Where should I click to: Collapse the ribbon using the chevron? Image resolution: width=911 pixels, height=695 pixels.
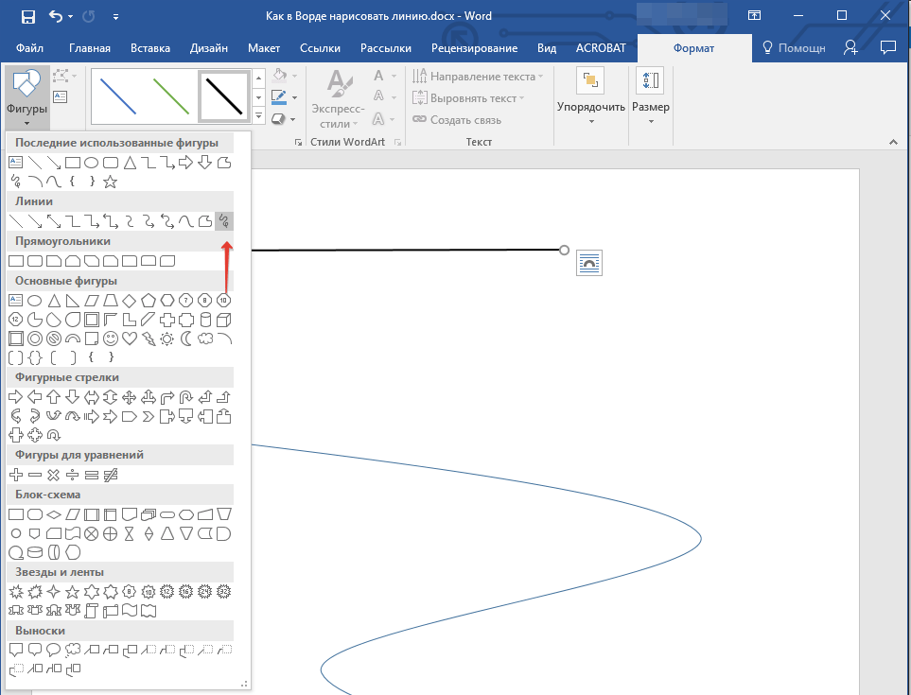891,141
